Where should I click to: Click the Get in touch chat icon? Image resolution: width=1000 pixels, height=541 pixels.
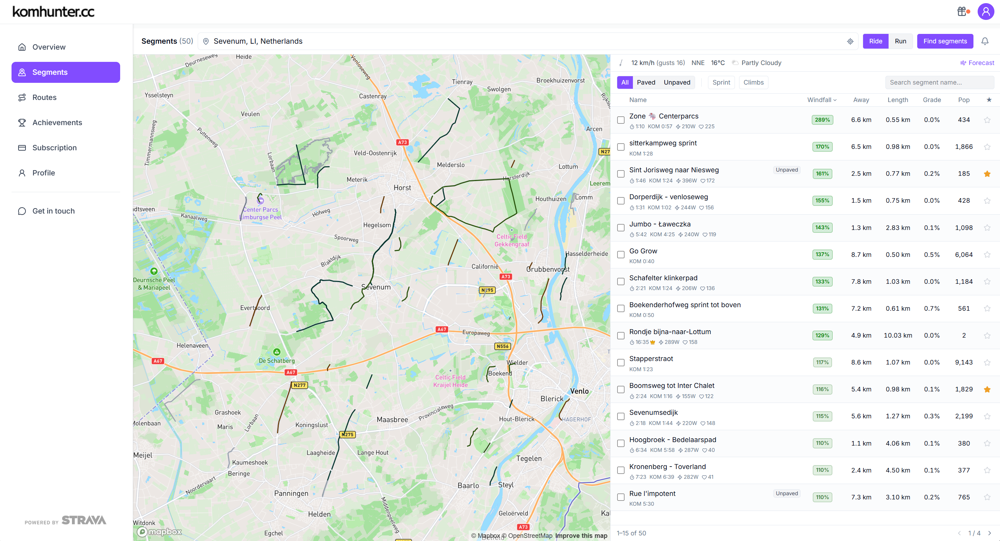click(22, 211)
